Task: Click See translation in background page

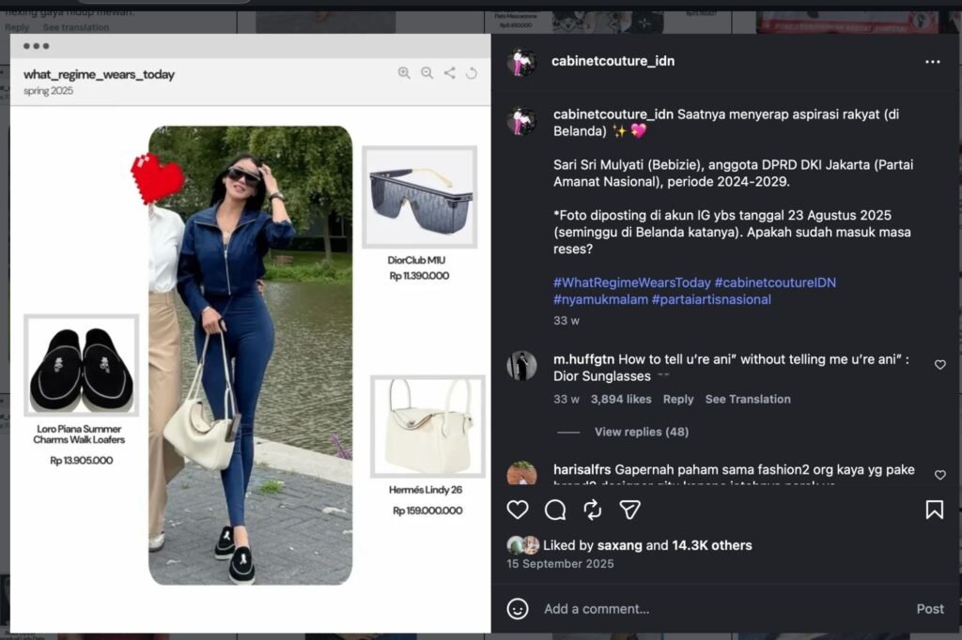Action: point(76,27)
